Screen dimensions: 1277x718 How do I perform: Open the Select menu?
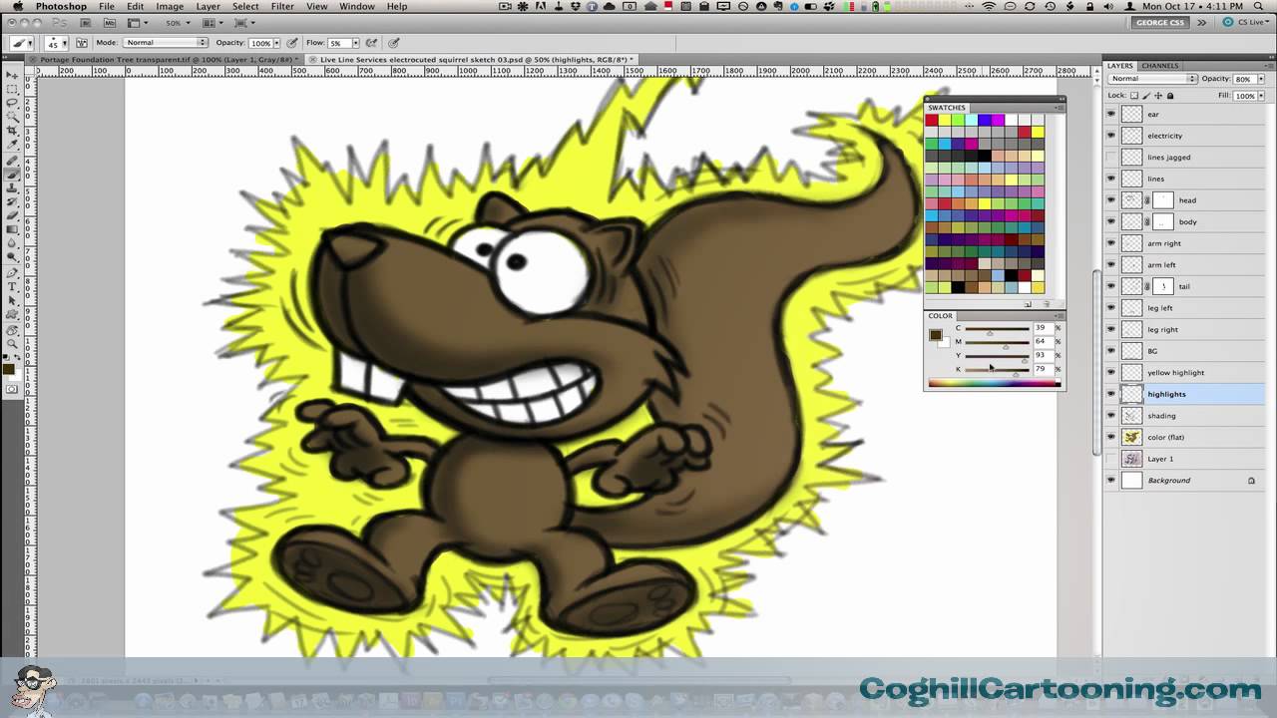click(x=245, y=6)
